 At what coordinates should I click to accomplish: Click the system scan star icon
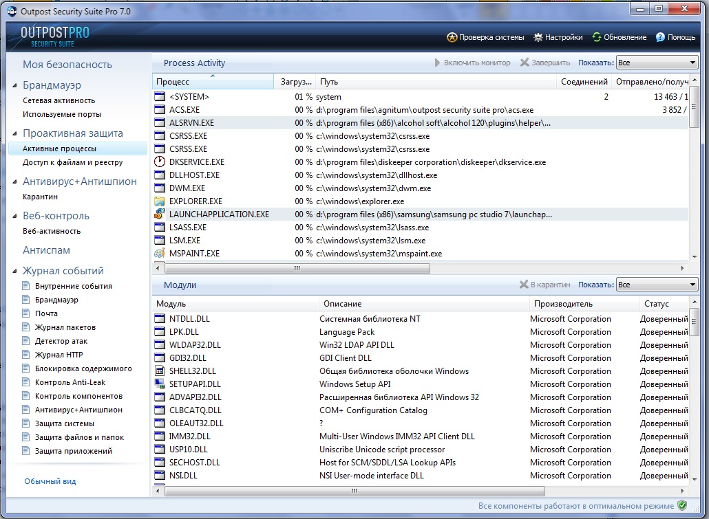click(452, 38)
